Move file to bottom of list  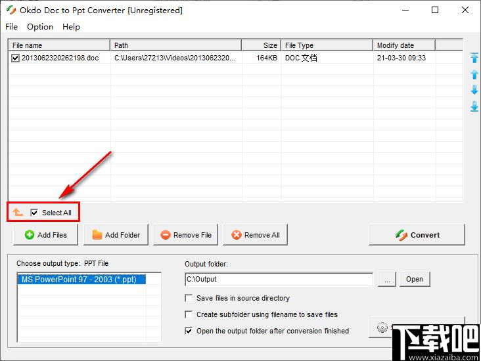point(474,106)
